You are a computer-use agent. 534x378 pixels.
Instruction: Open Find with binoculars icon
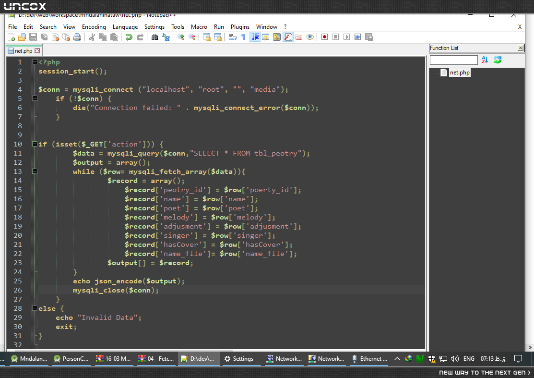(x=154, y=37)
